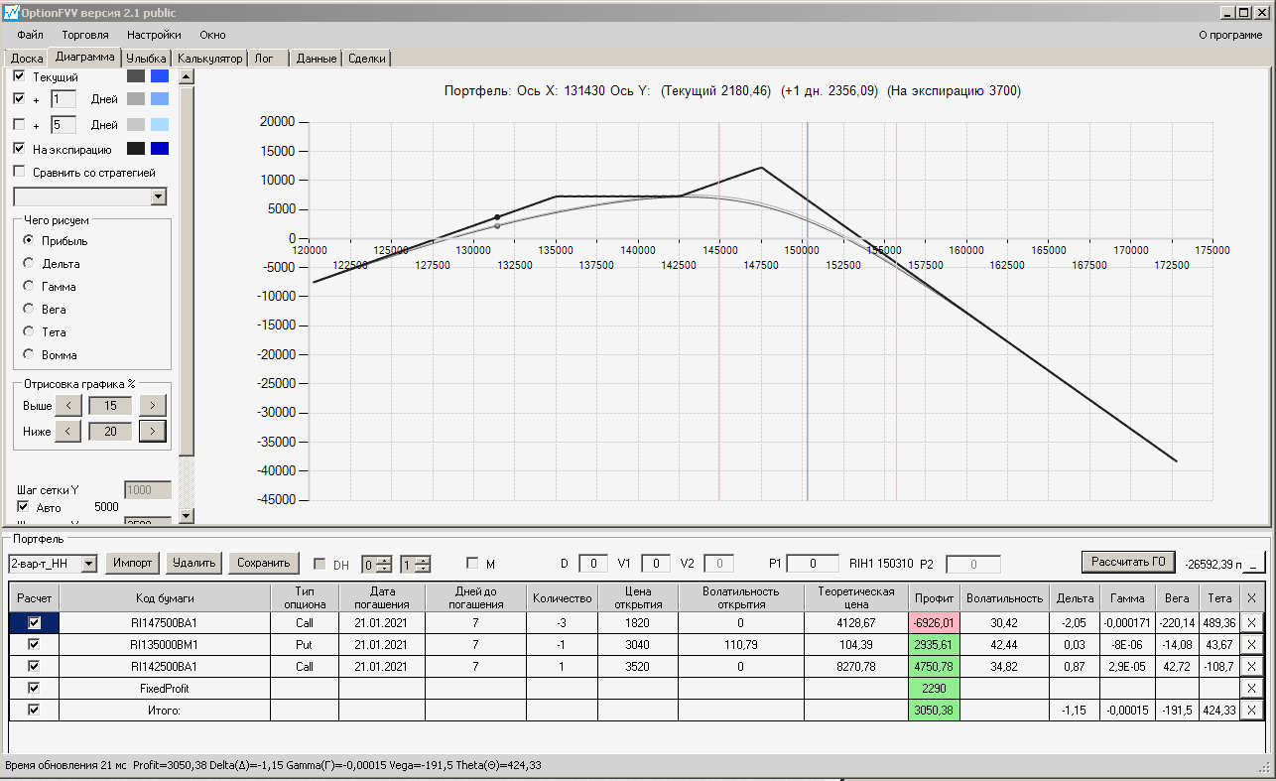This screenshot has height=781, width=1276.
Task: Select the Дельта radio button
Action: 29,264
